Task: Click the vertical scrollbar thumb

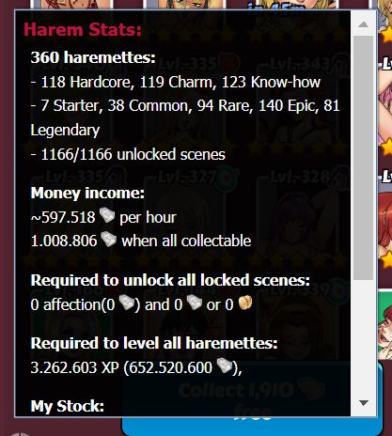Action: [x=363, y=158]
